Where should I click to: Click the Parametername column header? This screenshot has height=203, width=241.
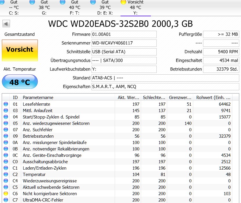pyautogui.click(x=68, y=98)
